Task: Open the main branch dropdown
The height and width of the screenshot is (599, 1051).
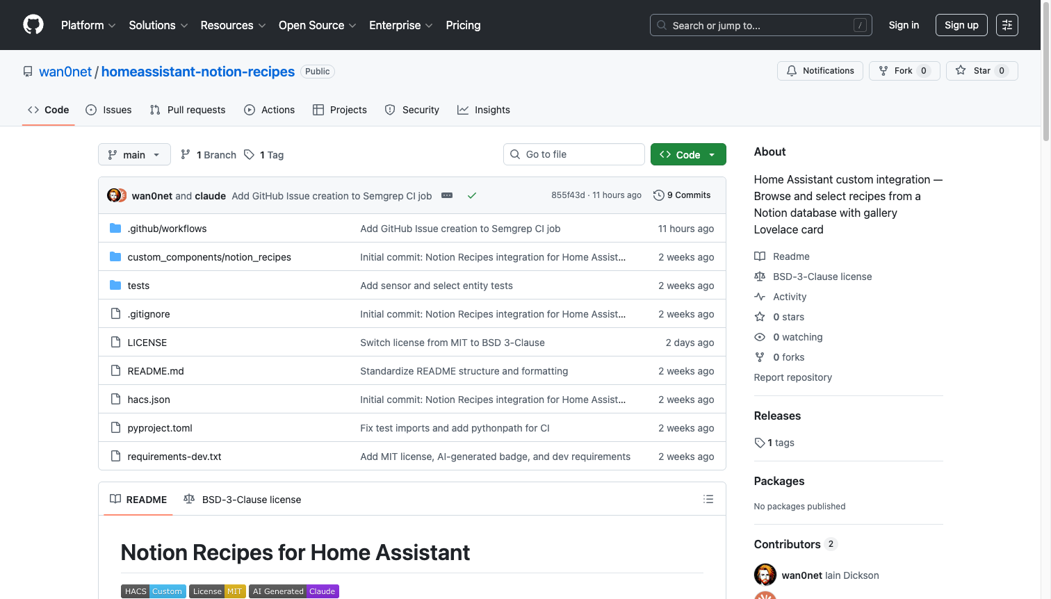Action: 133,154
